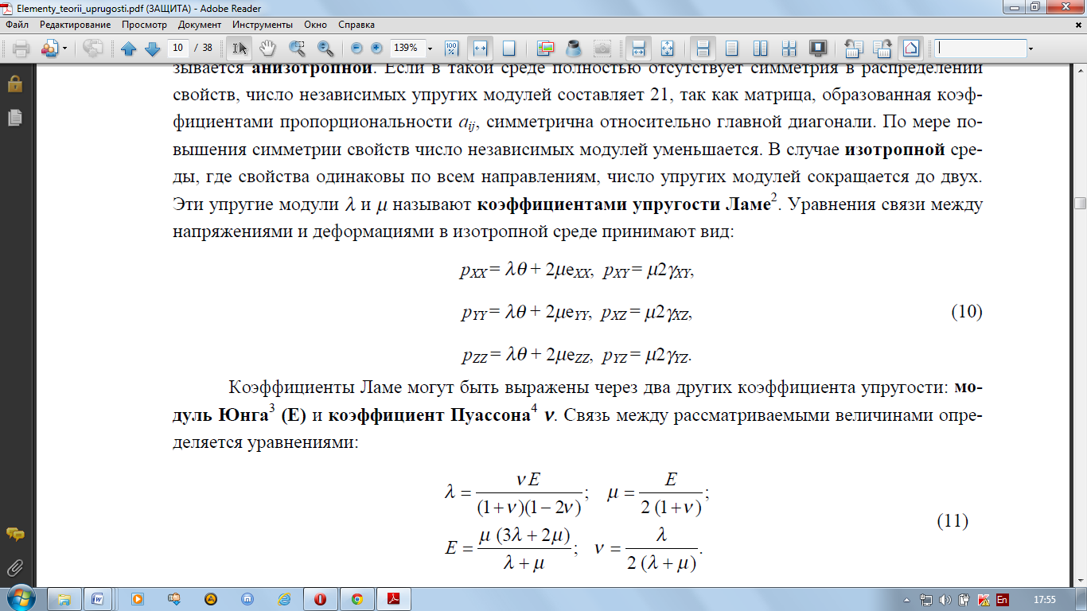
Task: Rotate view counterclockwise icon
Action: [x=854, y=48]
